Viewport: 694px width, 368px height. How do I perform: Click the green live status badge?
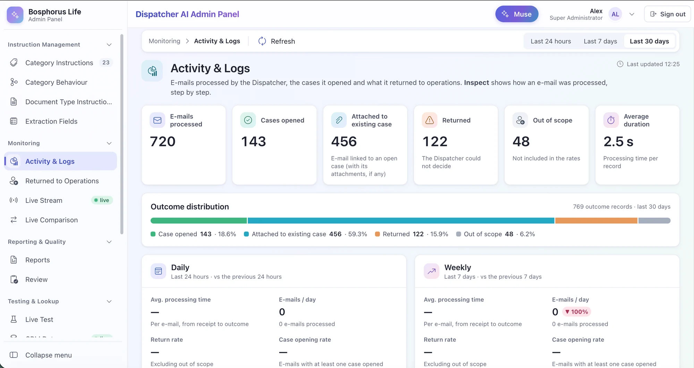coord(102,200)
